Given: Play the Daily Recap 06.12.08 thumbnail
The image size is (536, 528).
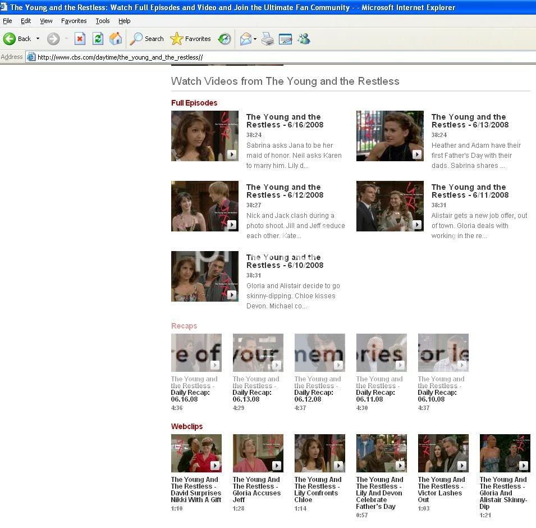Looking at the screenshot, I should [319, 353].
